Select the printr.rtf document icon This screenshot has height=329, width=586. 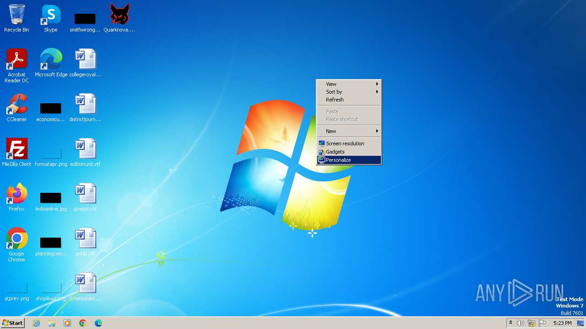[85, 242]
